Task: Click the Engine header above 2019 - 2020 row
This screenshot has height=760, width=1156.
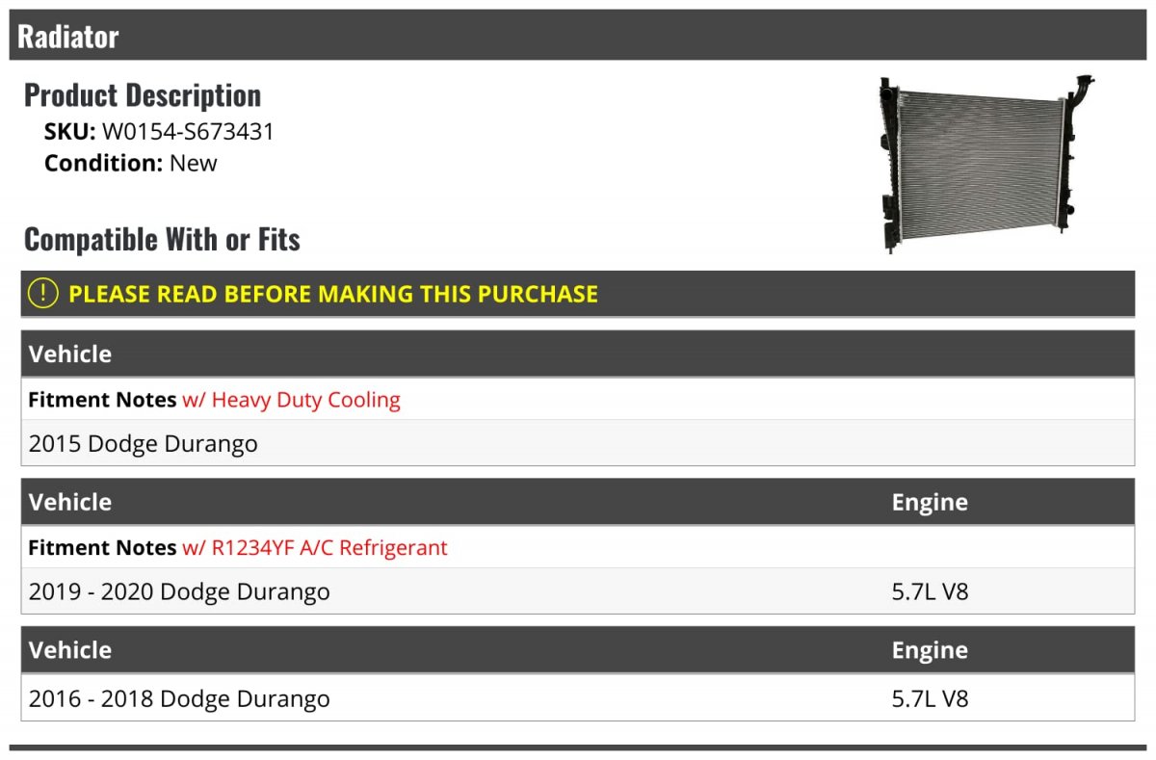Action: click(930, 502)
